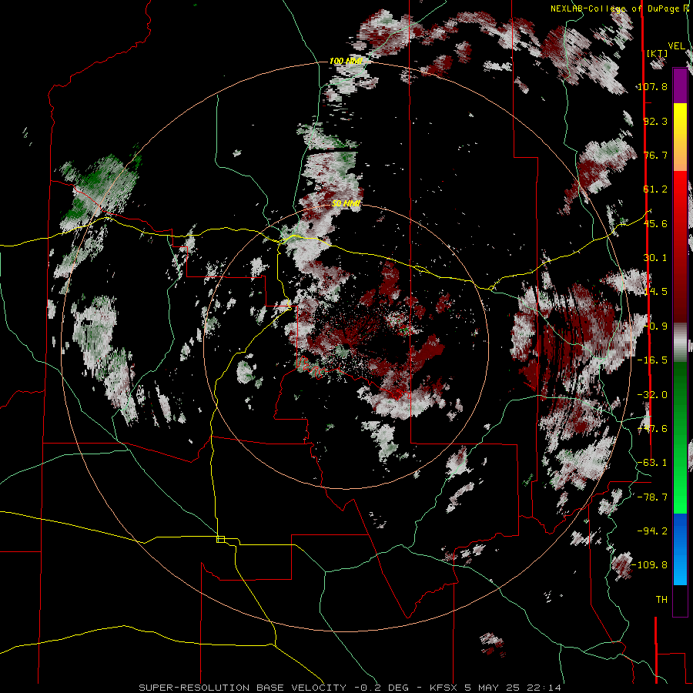
Task: Select the -47.6 value on velocity scale
Action: coord(652,429)
